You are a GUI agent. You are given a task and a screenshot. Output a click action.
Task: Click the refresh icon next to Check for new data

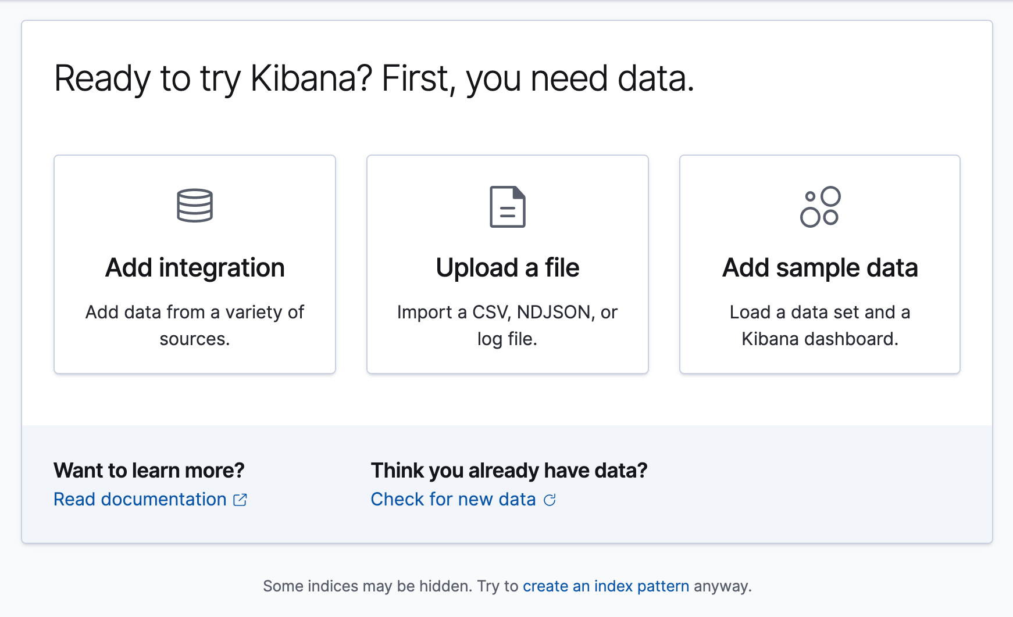point(550,500)
